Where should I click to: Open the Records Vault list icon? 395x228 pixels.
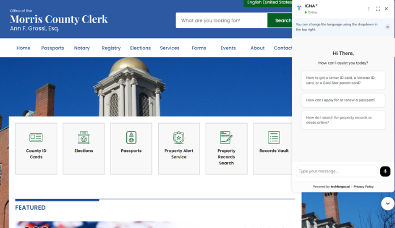tap(274, 137)
